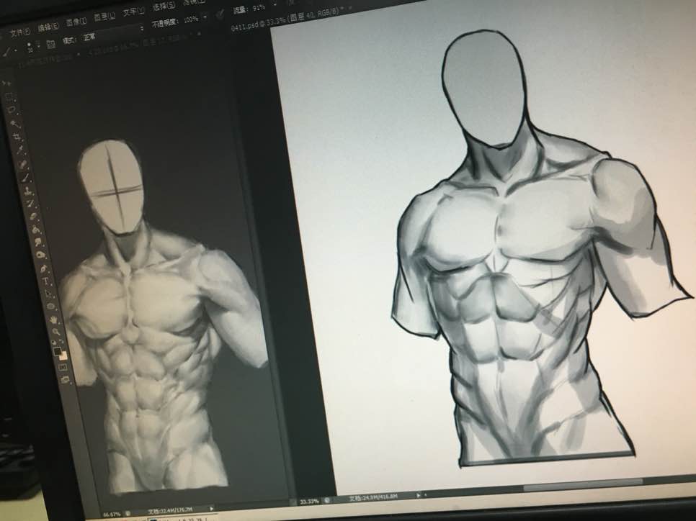Click 0411.psd horizontal scrollbar
This screenshot has height=521, width=696.
tap(583, 485)
